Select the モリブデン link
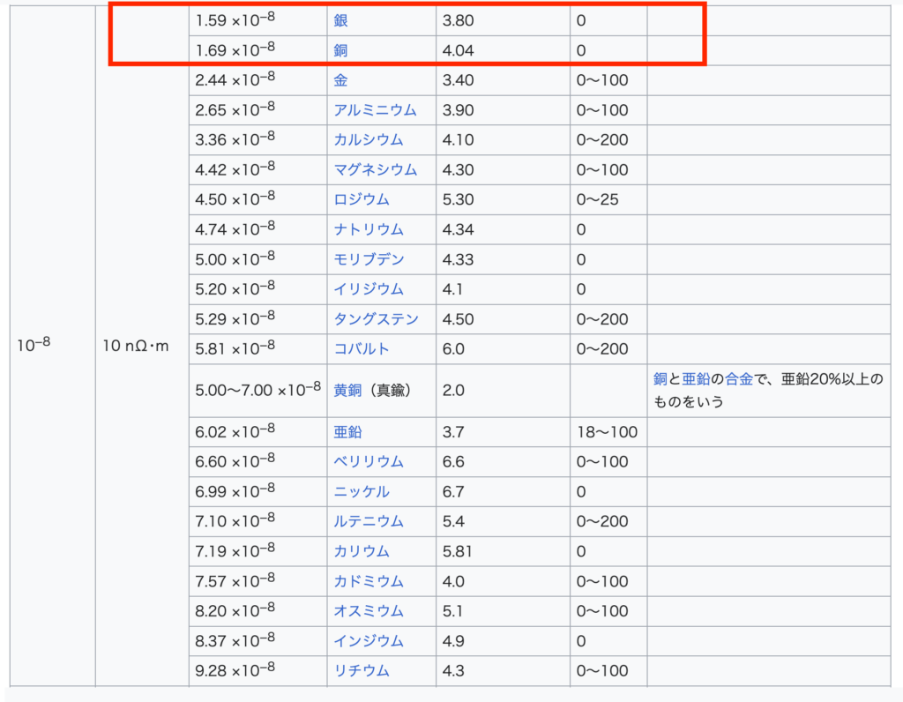Screen dimensions: 903x702 pyautogui.click(x=369, y=259)
